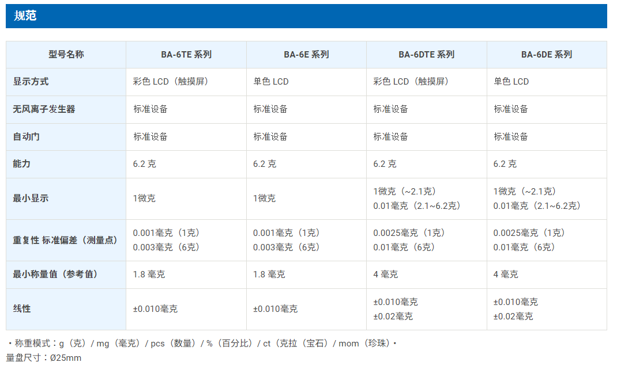617x366 pixels.
Task: Select the 量盘尺寸 Ø25mm footnote text
Action: (44, 358)
